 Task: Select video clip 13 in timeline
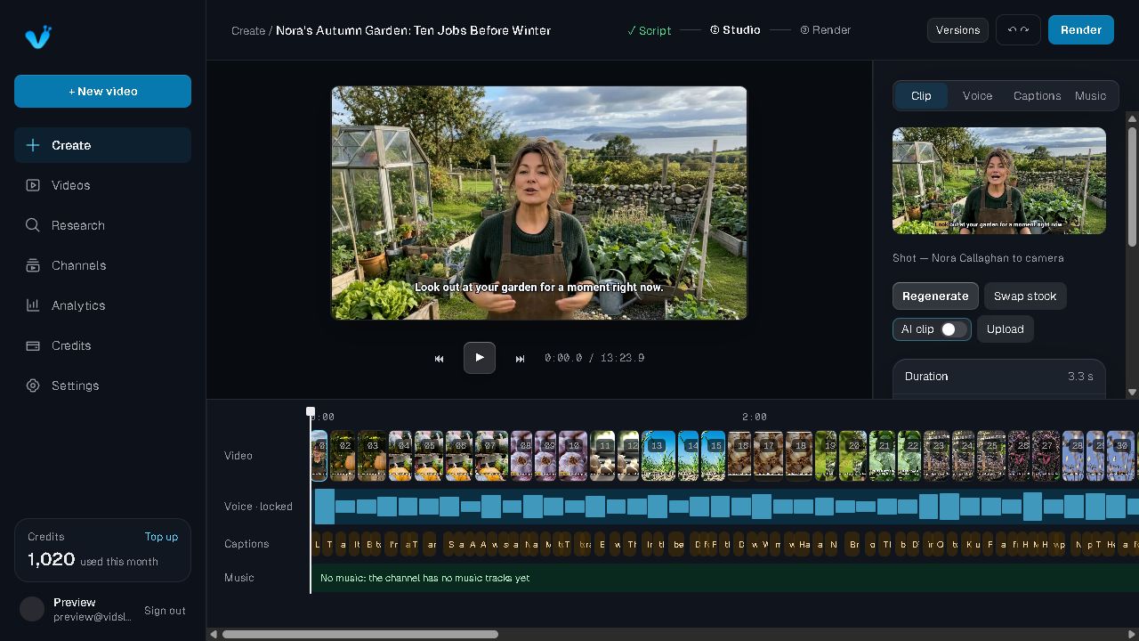(658, 456)
